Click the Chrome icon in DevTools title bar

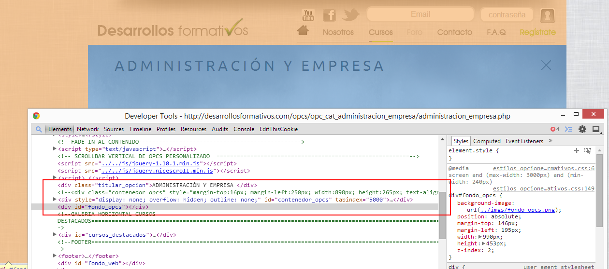pyautogui.click(x=36, y=116)
